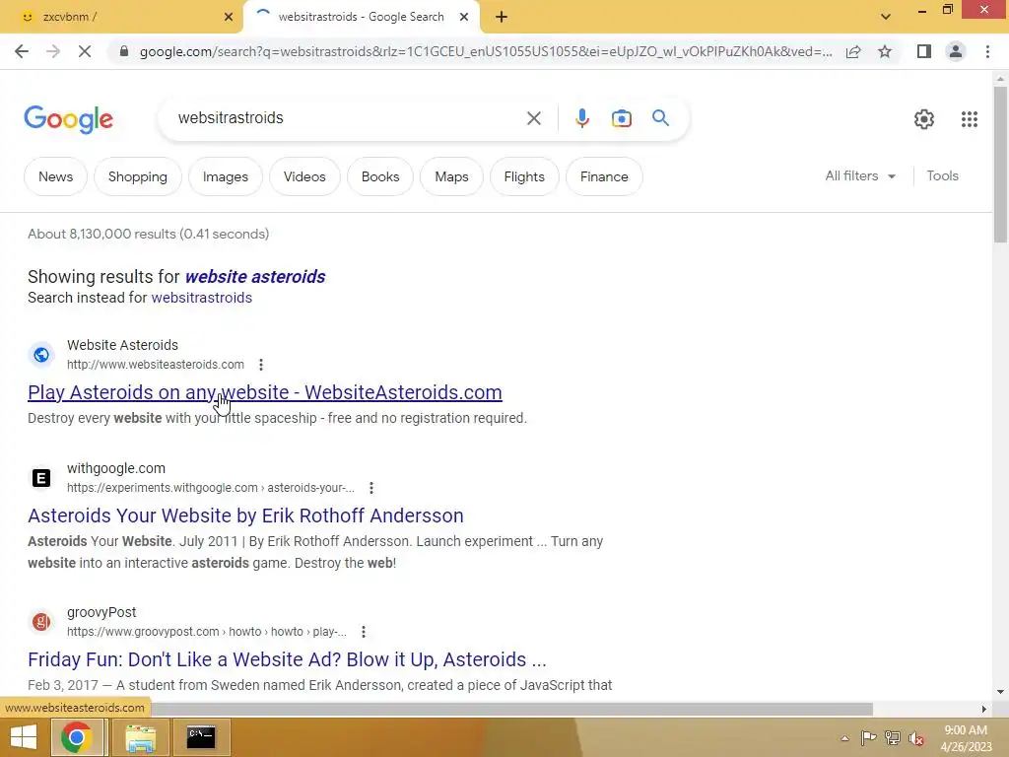Submit search with magnifying glass icon
1009x757 pixels.
[x=660, y=118]
